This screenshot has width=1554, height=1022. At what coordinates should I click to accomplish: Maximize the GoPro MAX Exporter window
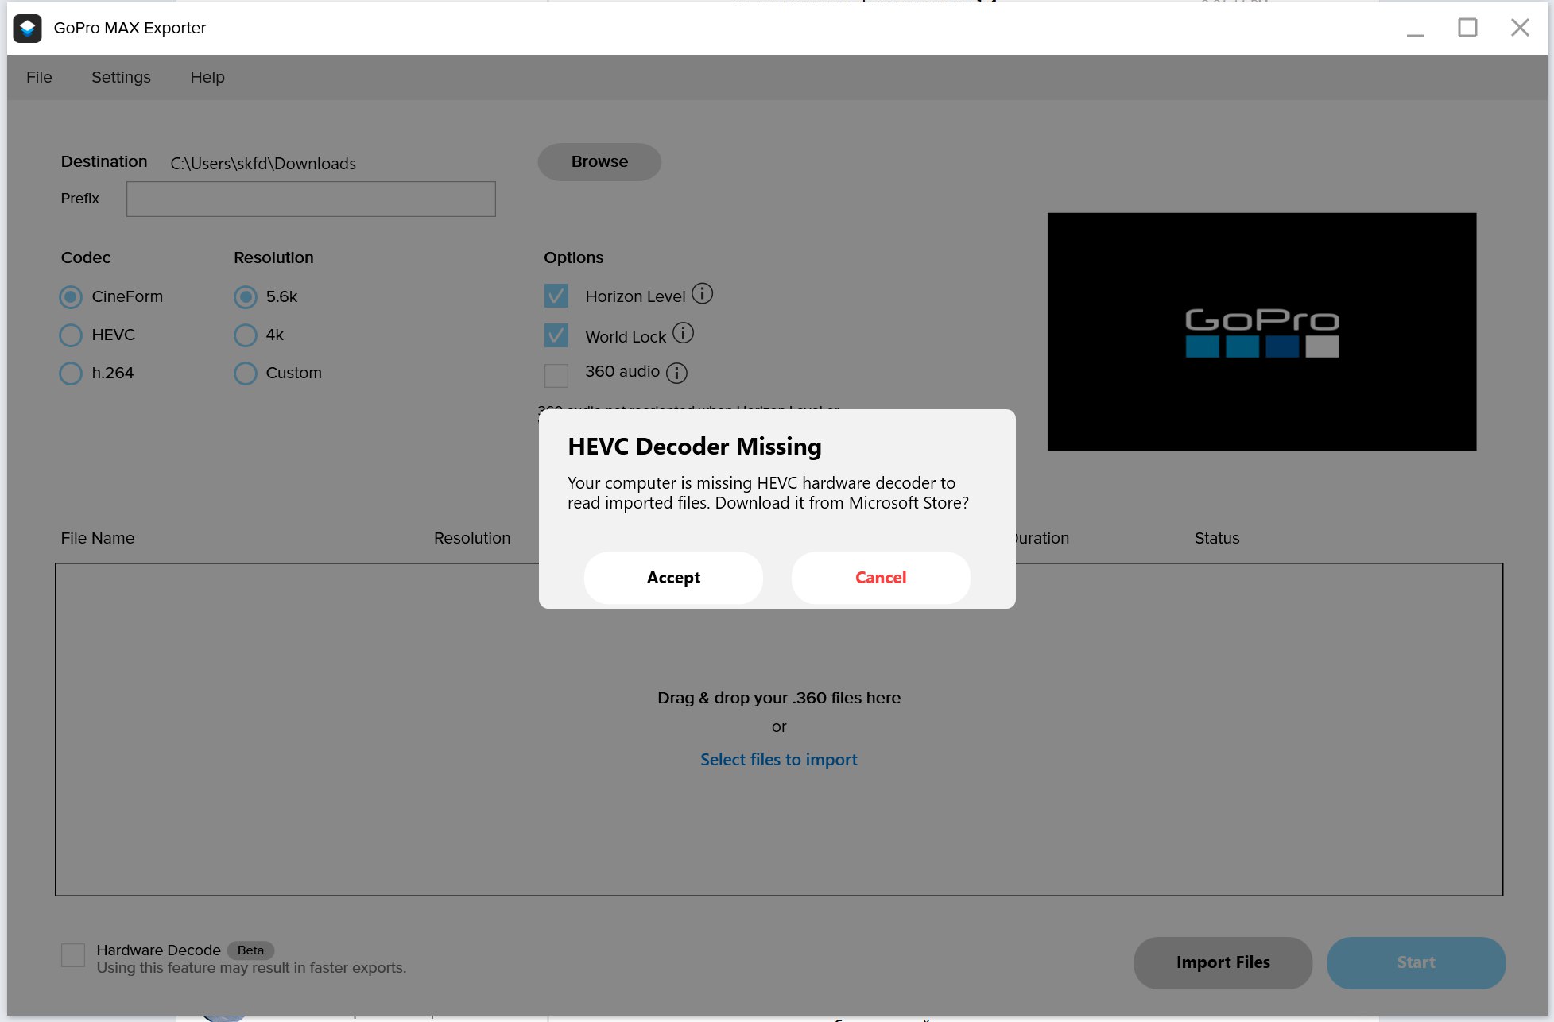(x=1467, y=28)
